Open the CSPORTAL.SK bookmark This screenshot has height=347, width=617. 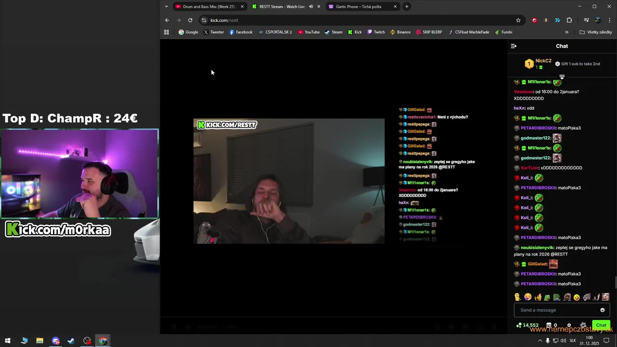coord(275,32)
